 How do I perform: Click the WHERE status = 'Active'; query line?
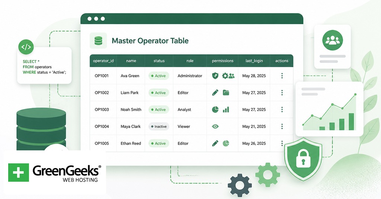(44, 72)
